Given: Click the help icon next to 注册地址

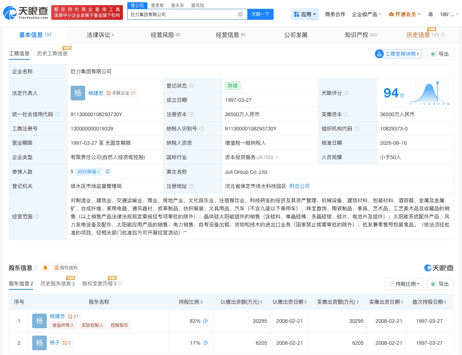Looking at the screenshot, I should coord(191,186).
